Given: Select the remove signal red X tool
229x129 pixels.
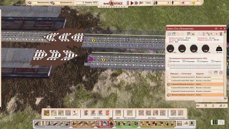Looking at the screenshot, I should (107, 113).
